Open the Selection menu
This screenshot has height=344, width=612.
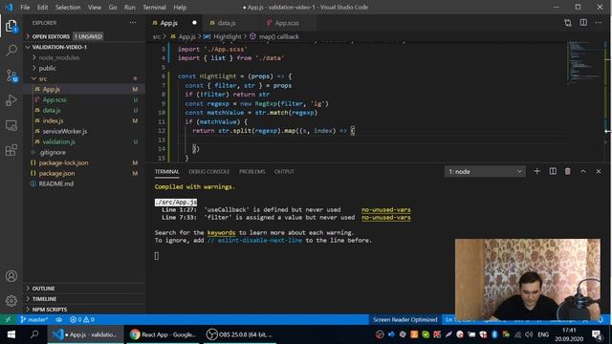tap(68, 7)
